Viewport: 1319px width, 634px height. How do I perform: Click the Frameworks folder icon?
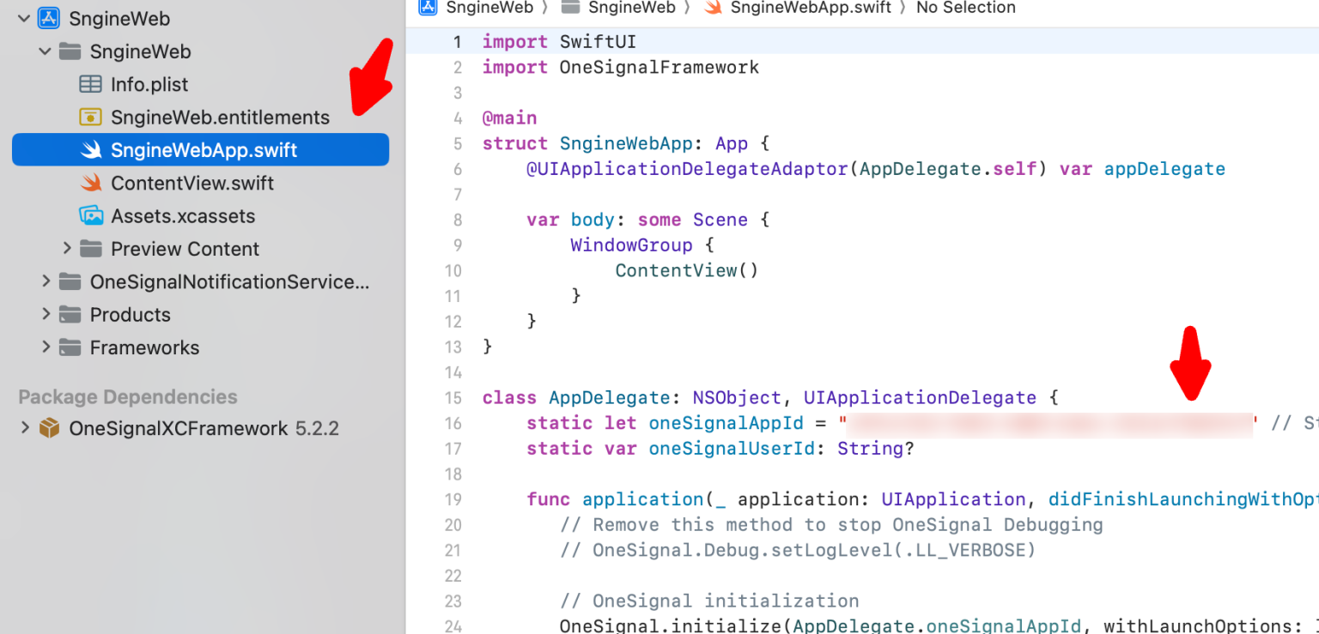point(70,347)
